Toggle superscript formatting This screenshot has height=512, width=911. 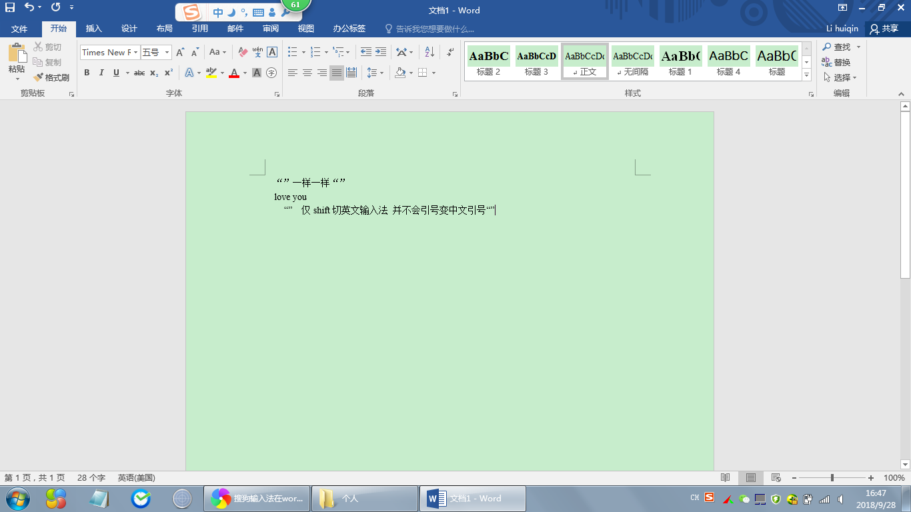169,73
